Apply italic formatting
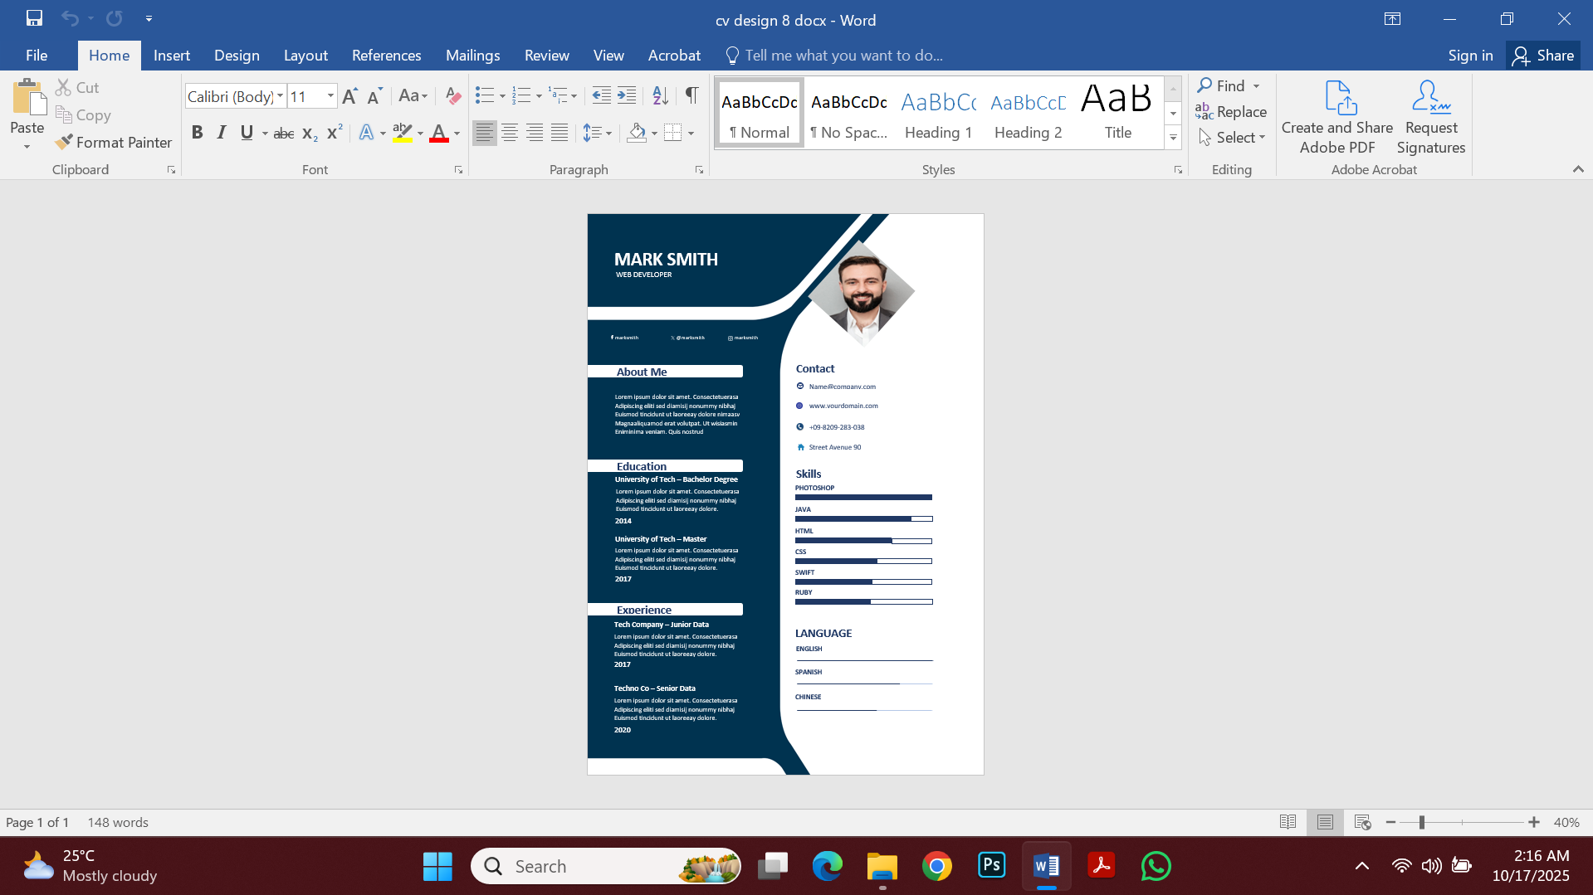 coord(221,133)
